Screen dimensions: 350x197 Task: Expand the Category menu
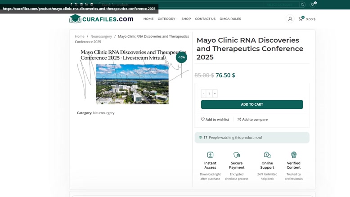pyautogui.click(x=167, y=19)
